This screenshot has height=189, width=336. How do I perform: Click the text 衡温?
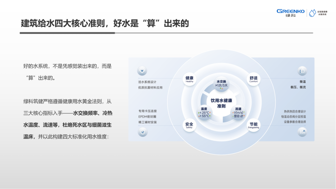tap(303, 81)
